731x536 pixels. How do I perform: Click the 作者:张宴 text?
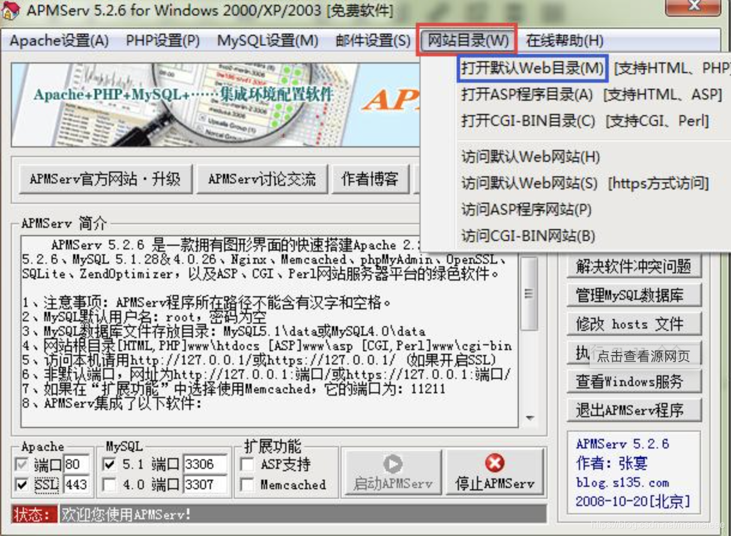coord(612,463)
